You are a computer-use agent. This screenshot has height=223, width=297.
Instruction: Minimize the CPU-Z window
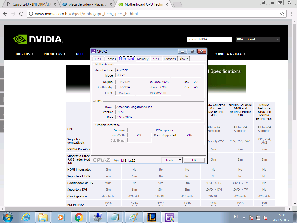(x=183, y=51)
